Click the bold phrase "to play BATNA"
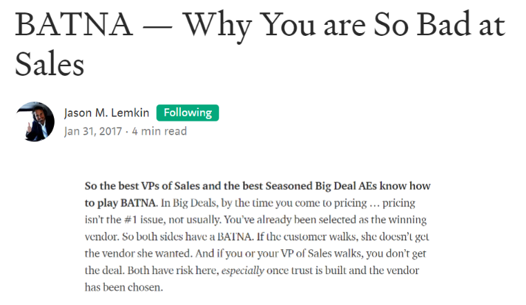The height and width of the screenshot is (305, 526). coord(119,204)
